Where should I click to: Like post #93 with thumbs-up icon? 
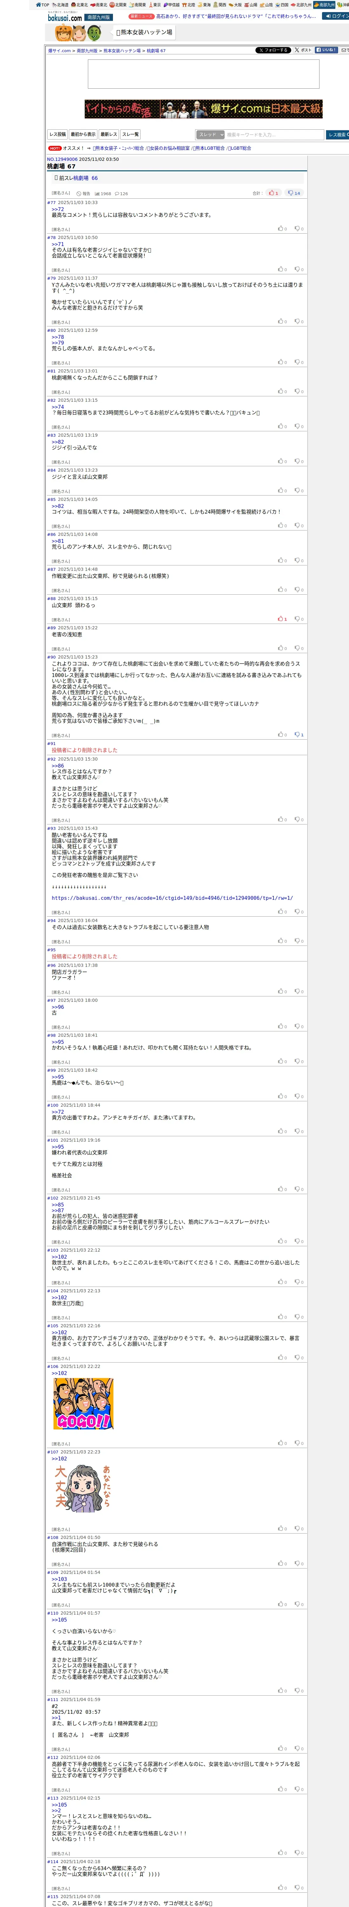point(282,911)
